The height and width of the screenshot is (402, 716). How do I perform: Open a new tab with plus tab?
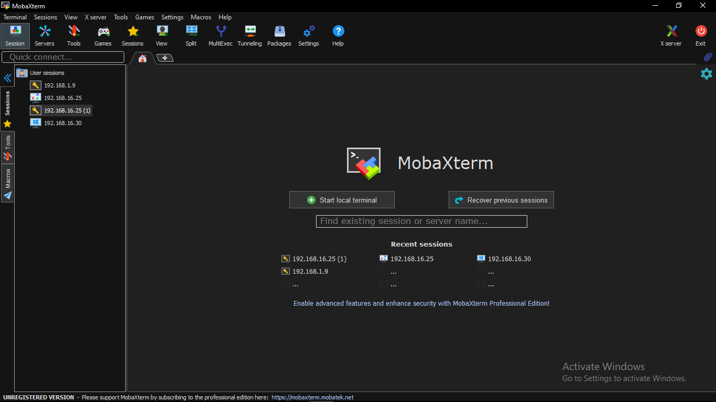click(x=165, y=58)
